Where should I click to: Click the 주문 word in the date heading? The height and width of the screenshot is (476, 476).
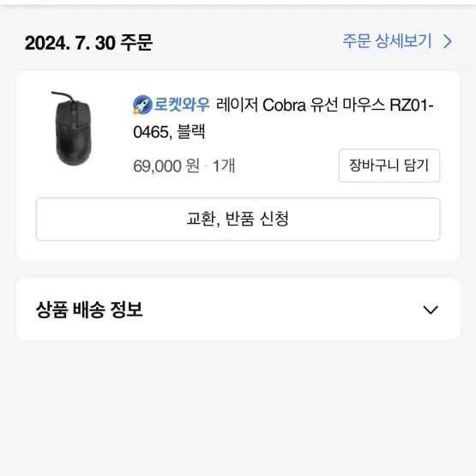136,43
